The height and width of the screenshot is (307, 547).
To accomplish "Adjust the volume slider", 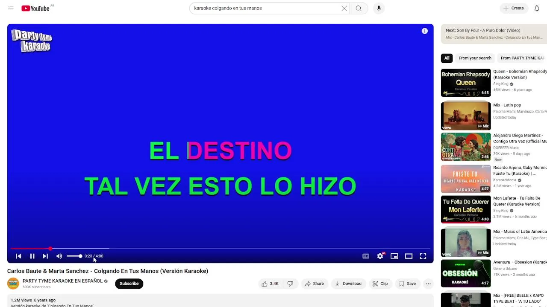I will tap(74, 256).
